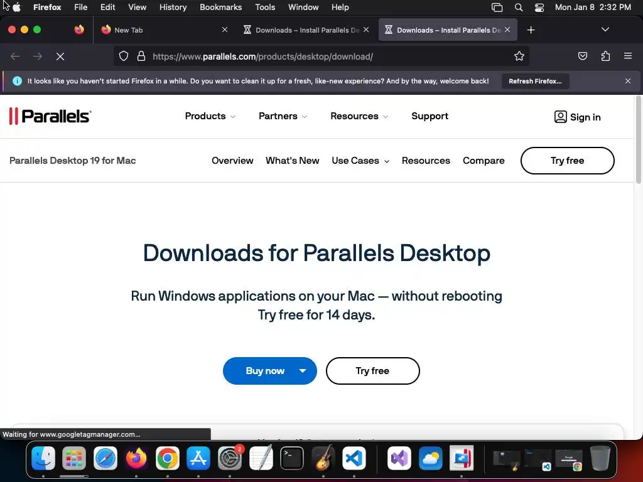The width and height of the screenshot is (643, 482).
Task: Open Resources link in product sub-navigation
Action: pyautogui.click(x=426, y=161)
